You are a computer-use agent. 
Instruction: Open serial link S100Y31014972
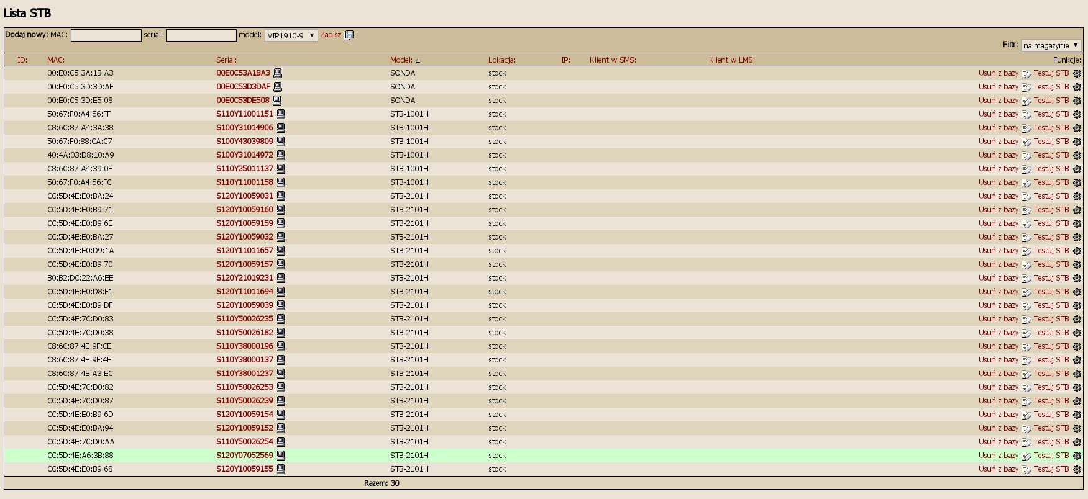[245, 155]
